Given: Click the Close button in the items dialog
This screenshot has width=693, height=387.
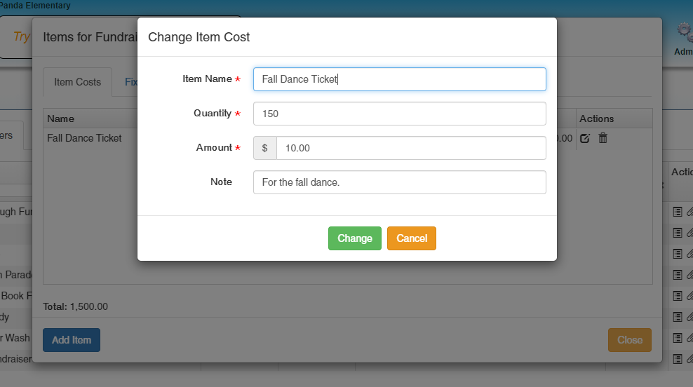Looking at the screenshot, I should (629, 340).
